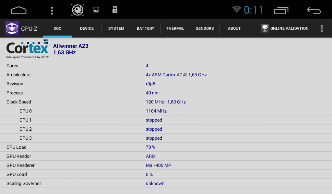Tap the CPU-Z app chip icon
Viewport: 332px width, 194px height.
click(12, 28)
